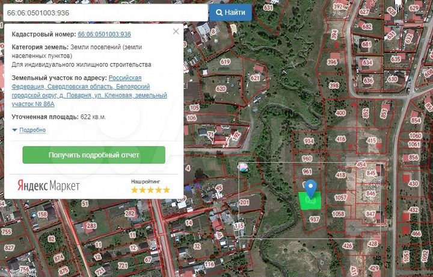
Task: Click the five-star rating icons
Action: pos(150,190)
